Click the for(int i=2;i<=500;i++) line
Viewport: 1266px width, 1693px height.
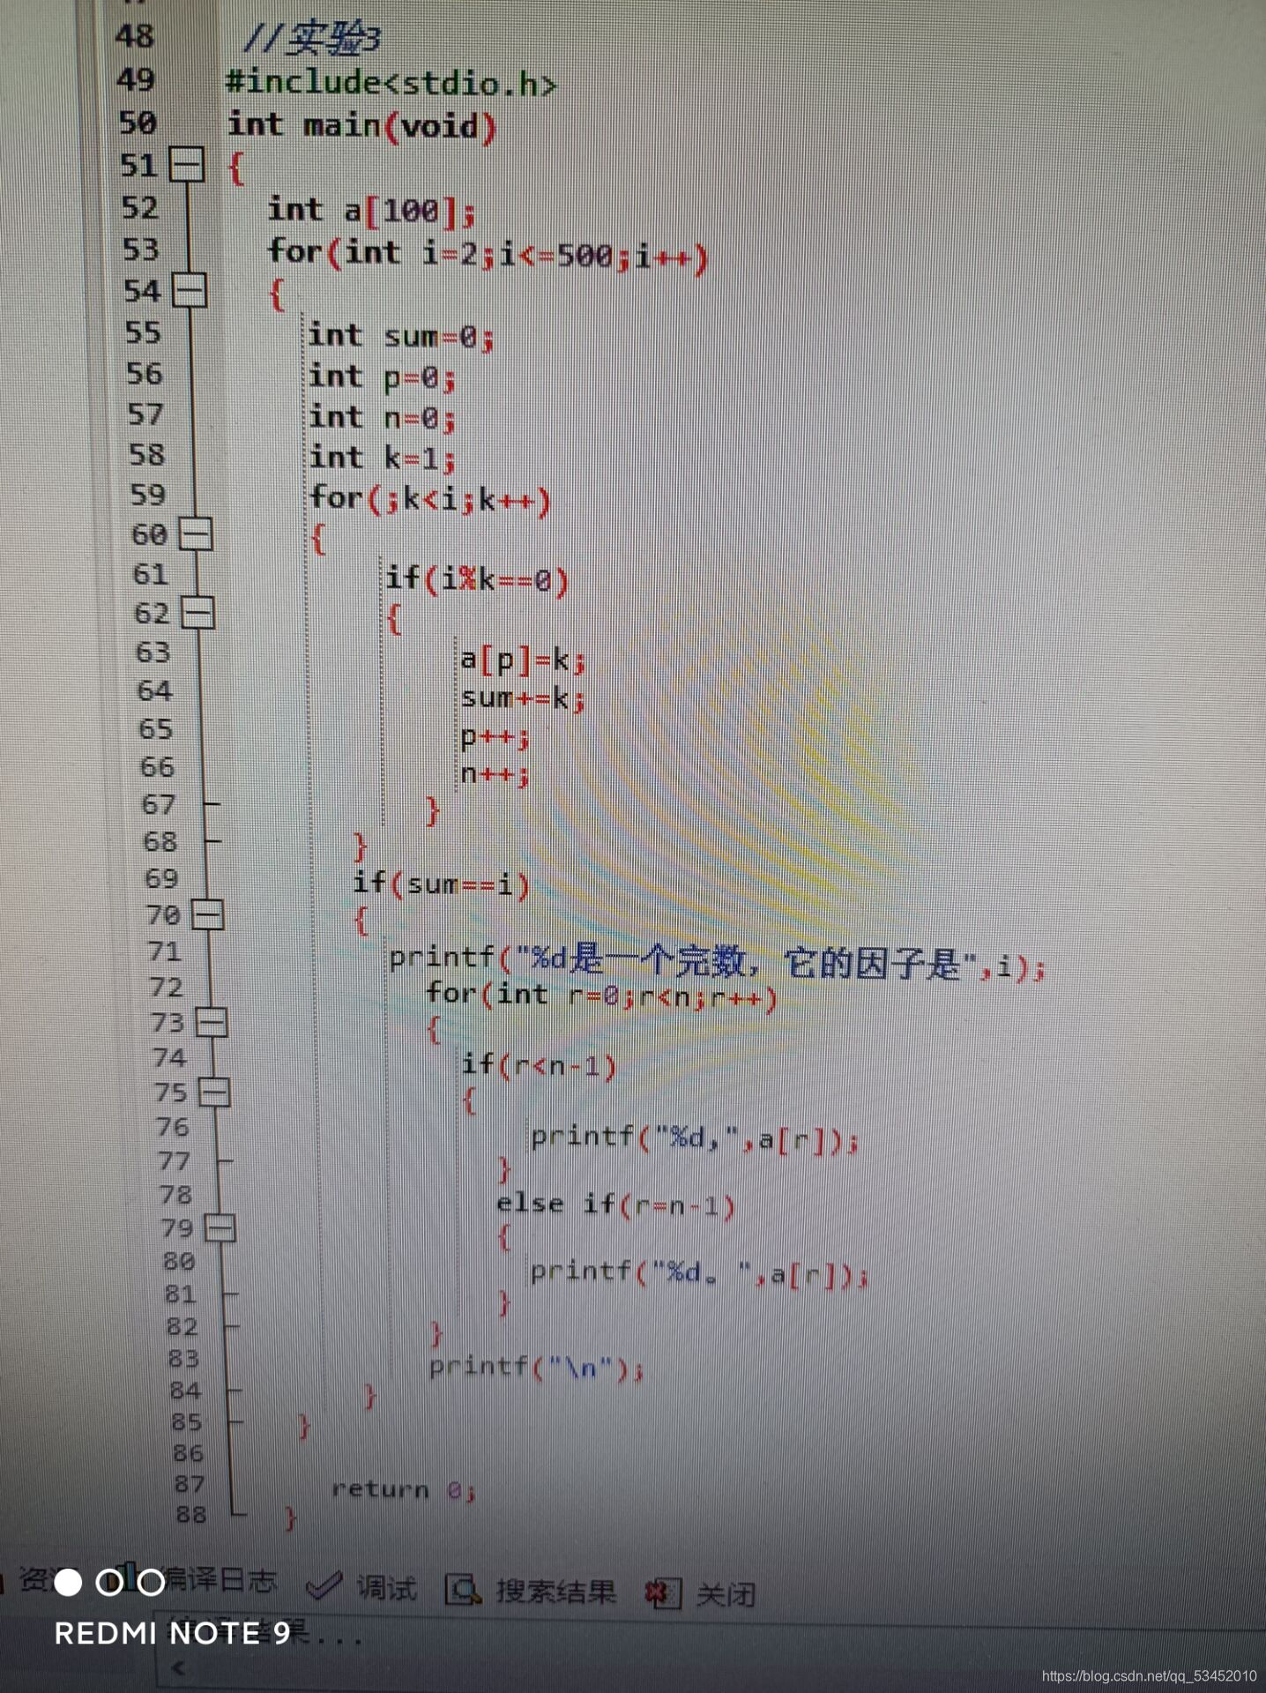pos(488,254)
